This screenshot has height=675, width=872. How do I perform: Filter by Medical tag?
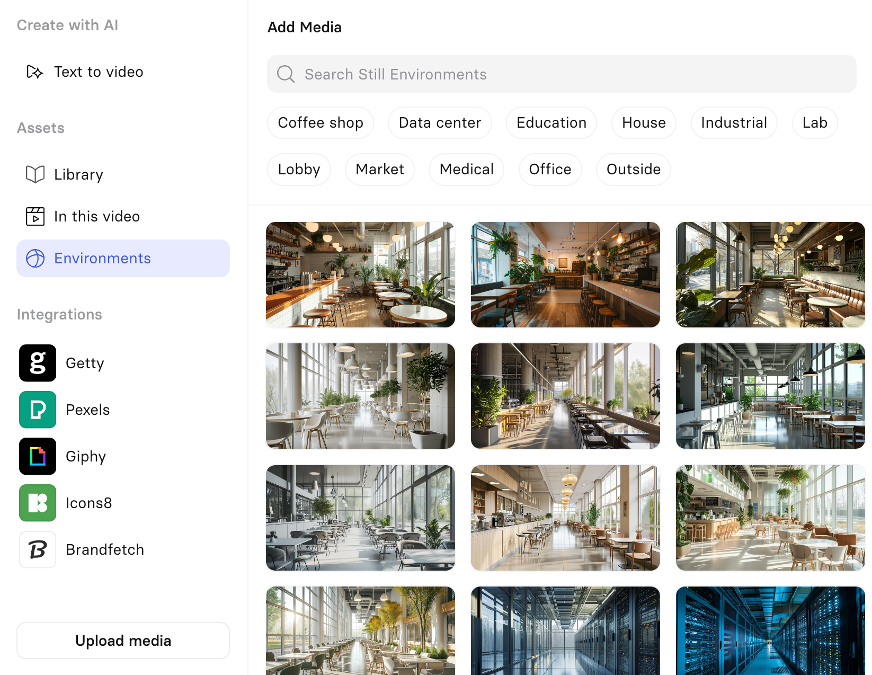tap(466, 170)
